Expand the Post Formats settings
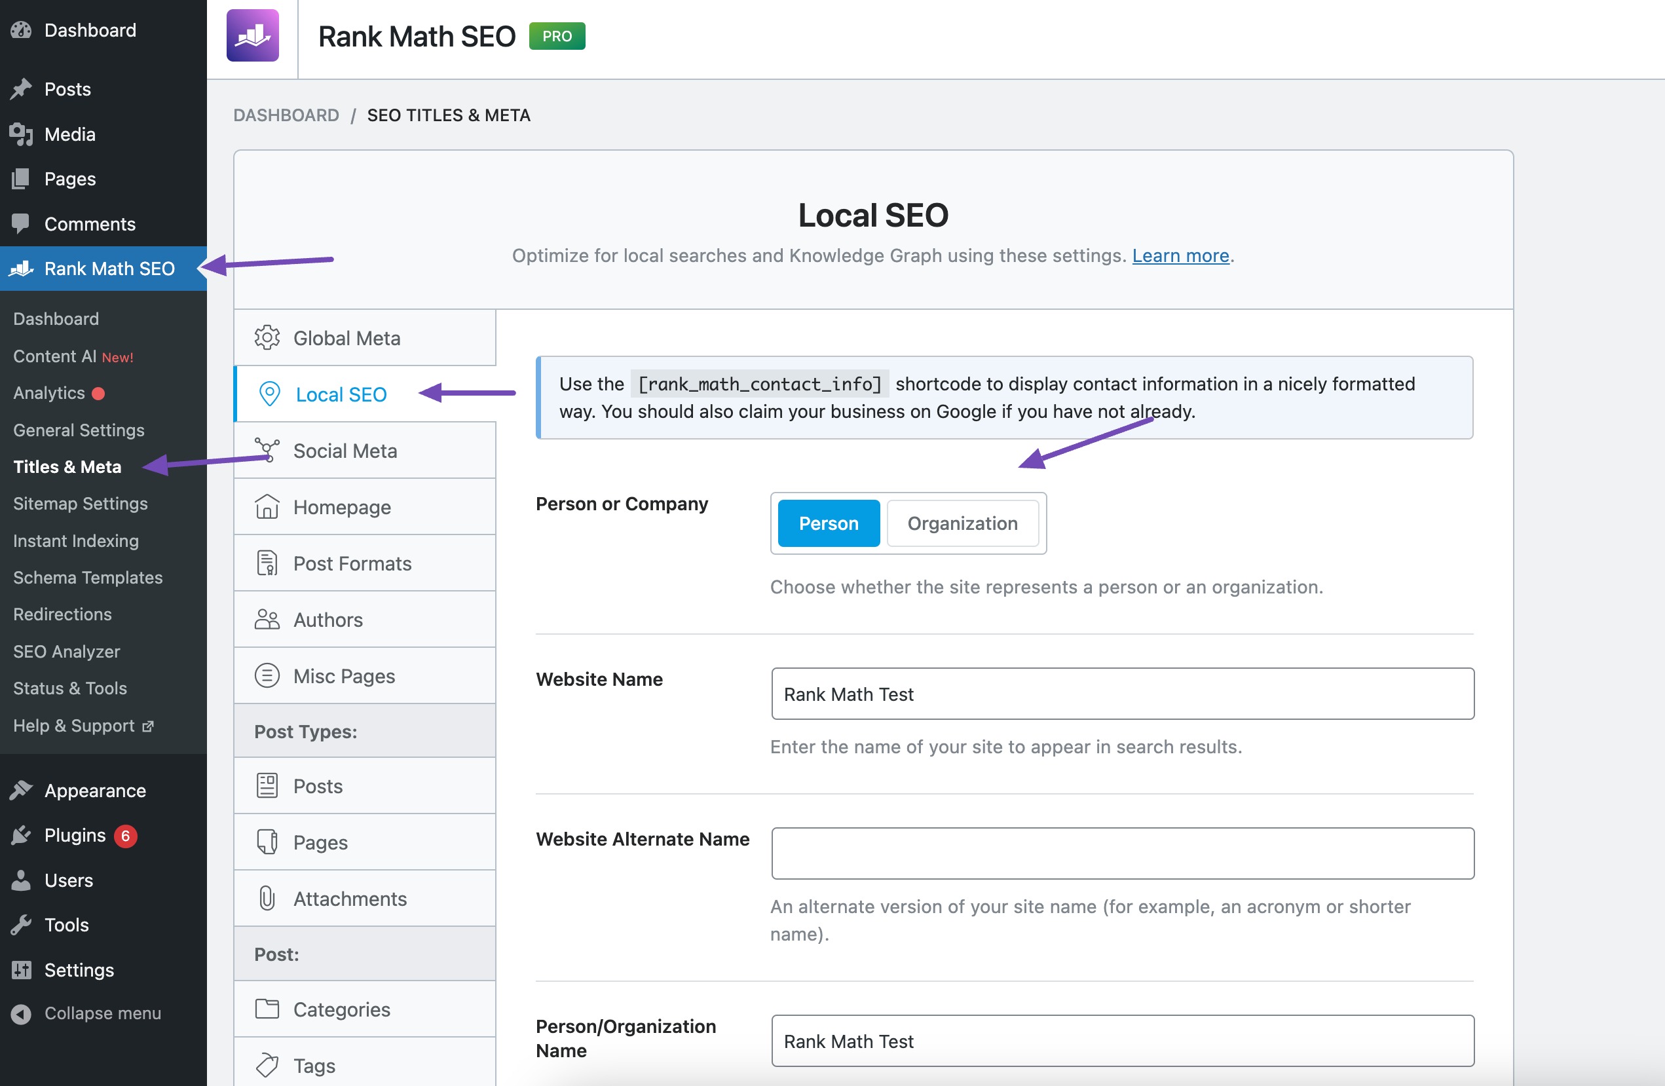1665x1086 pixels. click(352, 563)
